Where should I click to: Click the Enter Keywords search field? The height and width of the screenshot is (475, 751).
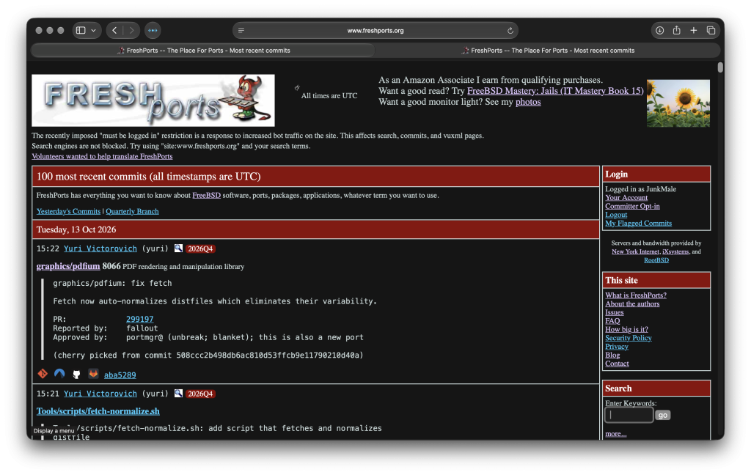click(629, 415)
